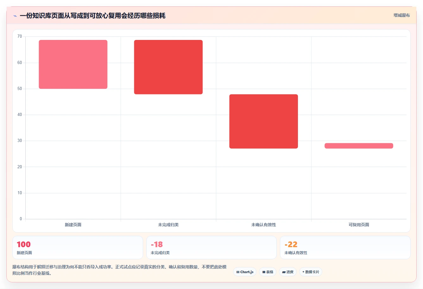Click the y-axis value 30
This screenshot has width=423, height=289.
pos(20,141)
